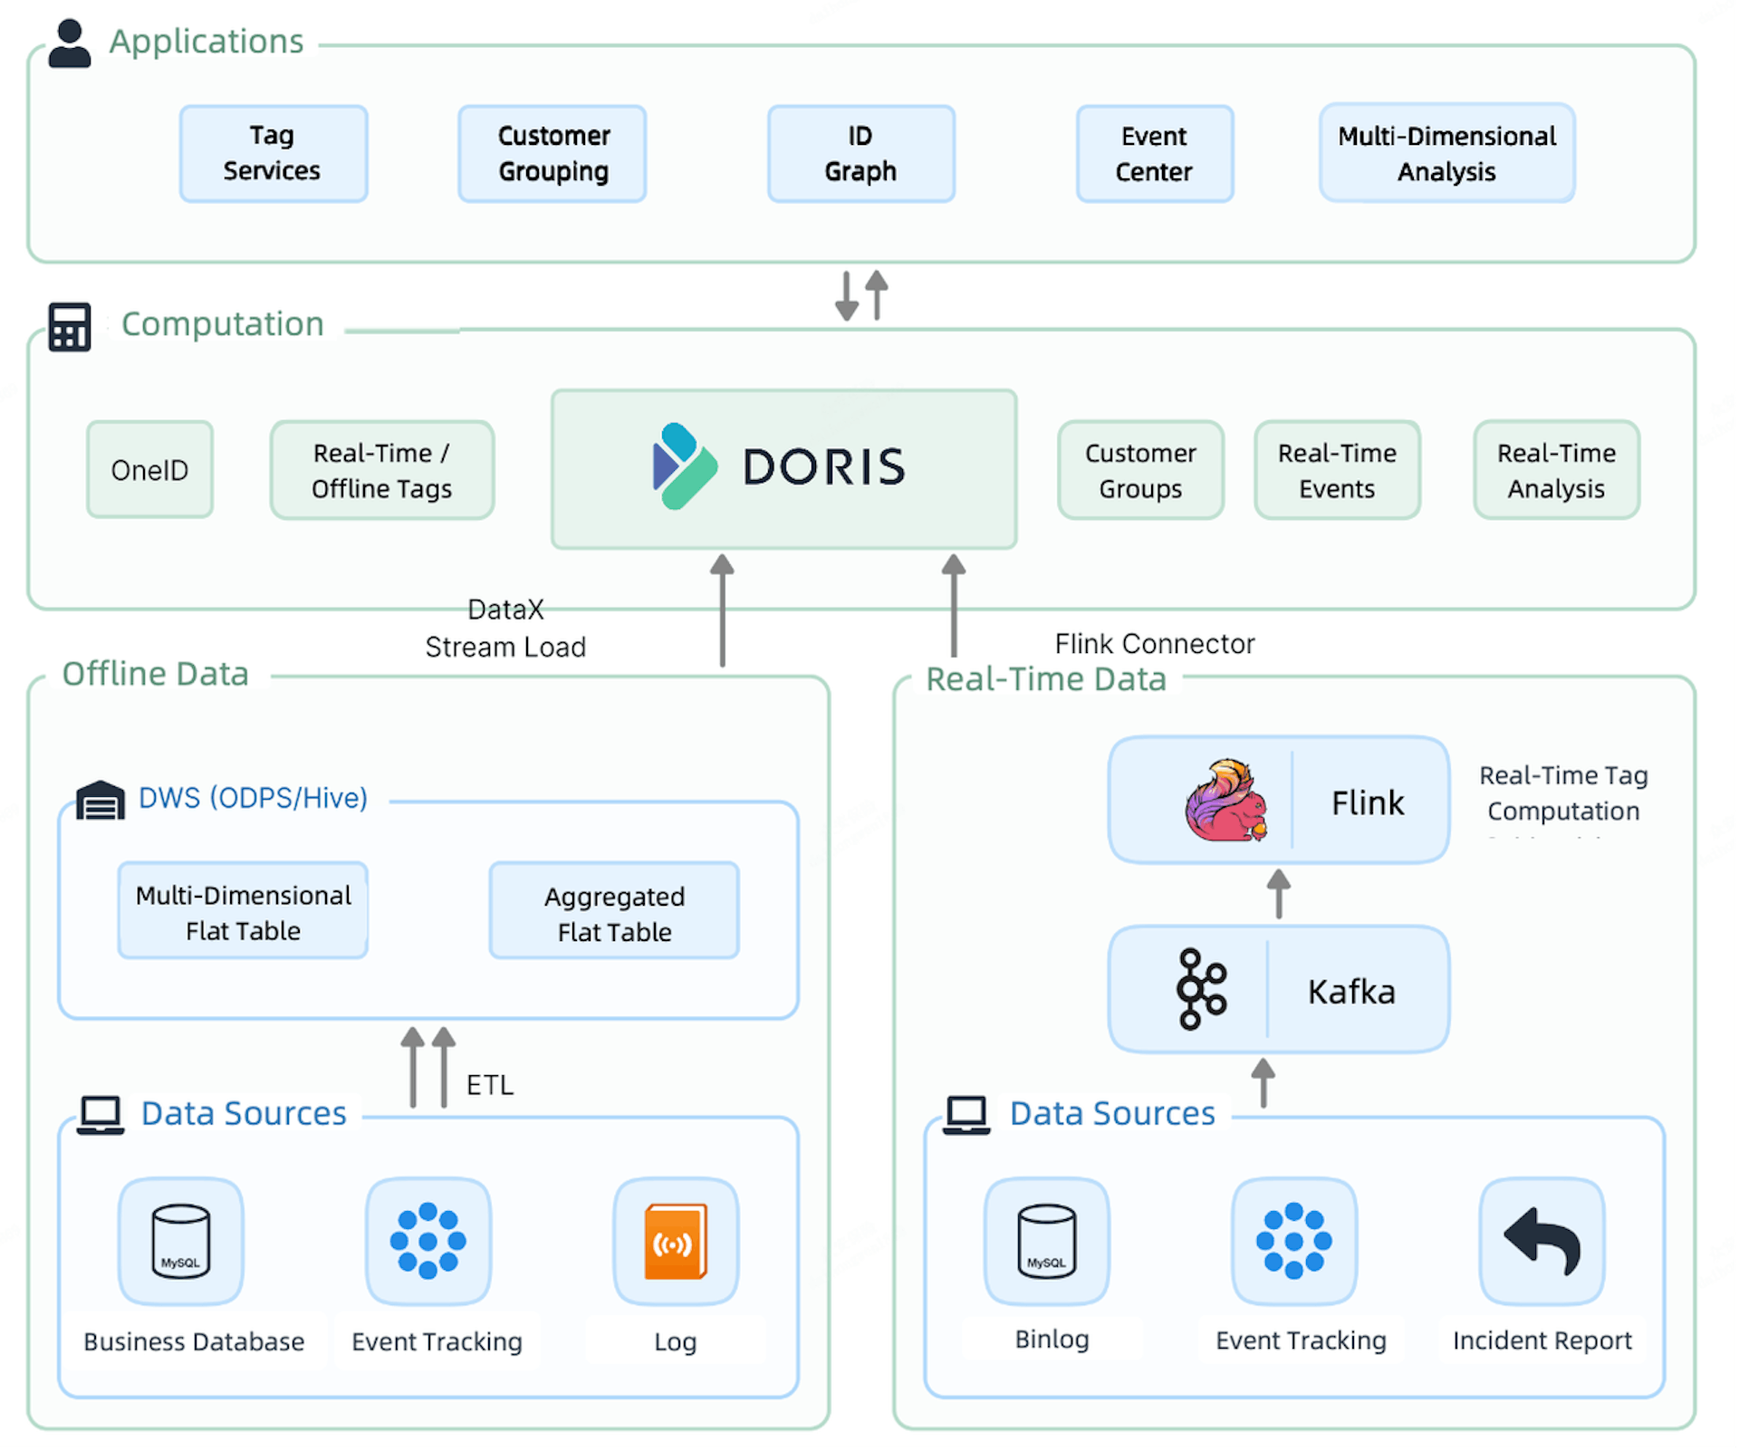Click the ETL label near the upward arrows
Screen dimensions: 1739x1451
pos(488,1084)
